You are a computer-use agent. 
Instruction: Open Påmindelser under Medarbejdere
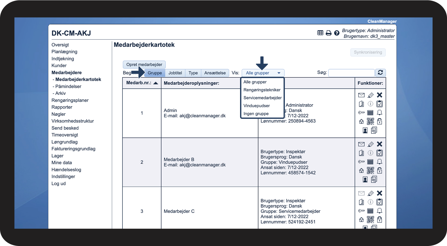tap(68, 86)
